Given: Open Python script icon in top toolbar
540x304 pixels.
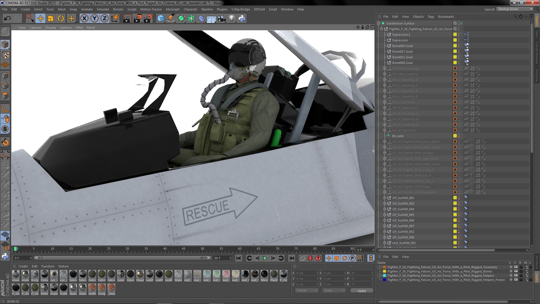Looking at the screenshot, I should tap(242, 19).
